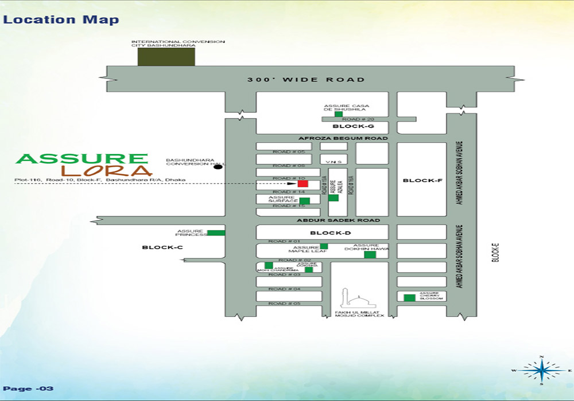Select the green Assure Dokhin Hawa marker
574x401 pixels.
coord(370,254)
